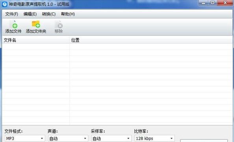Click the 添加文件 add file icon

(13, 24)
